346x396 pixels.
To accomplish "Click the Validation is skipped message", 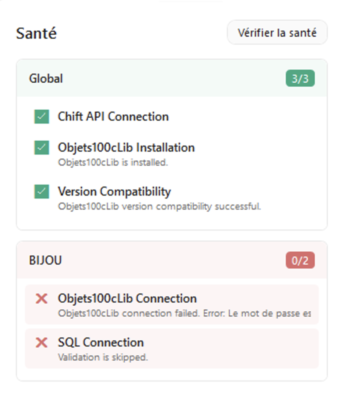I will point(103,357).
